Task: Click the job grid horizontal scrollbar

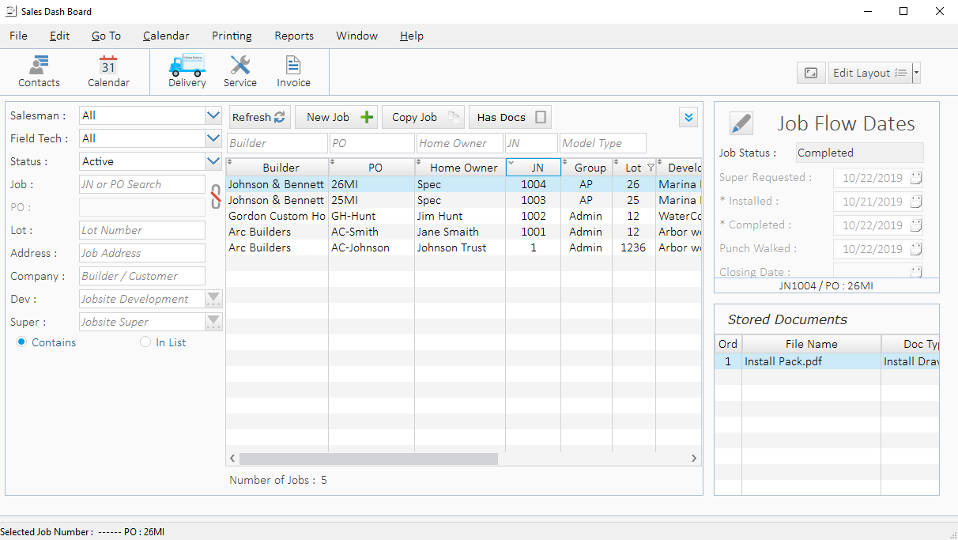Action: point(368,459)
